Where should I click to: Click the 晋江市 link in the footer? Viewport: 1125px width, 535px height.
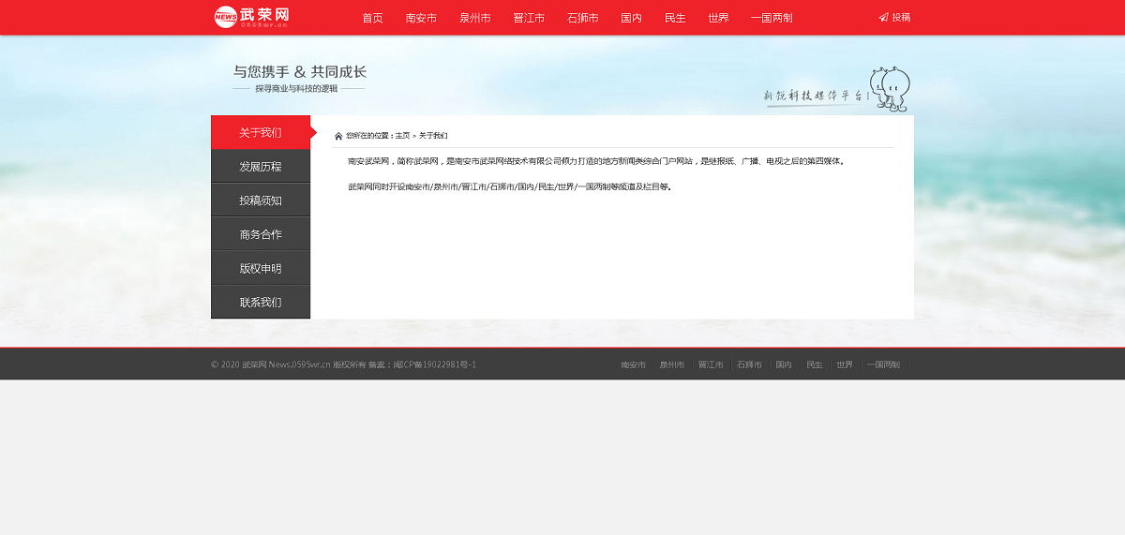click(x=711, y=364)
